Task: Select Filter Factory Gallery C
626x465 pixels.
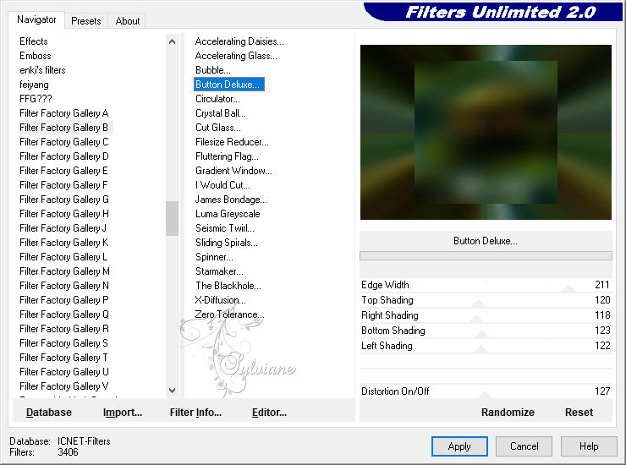Action: coord(64,142)
